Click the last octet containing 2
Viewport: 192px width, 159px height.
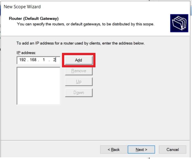54,60
